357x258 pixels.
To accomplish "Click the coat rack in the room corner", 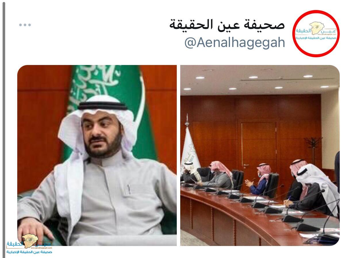I will (x=313, y=149).
